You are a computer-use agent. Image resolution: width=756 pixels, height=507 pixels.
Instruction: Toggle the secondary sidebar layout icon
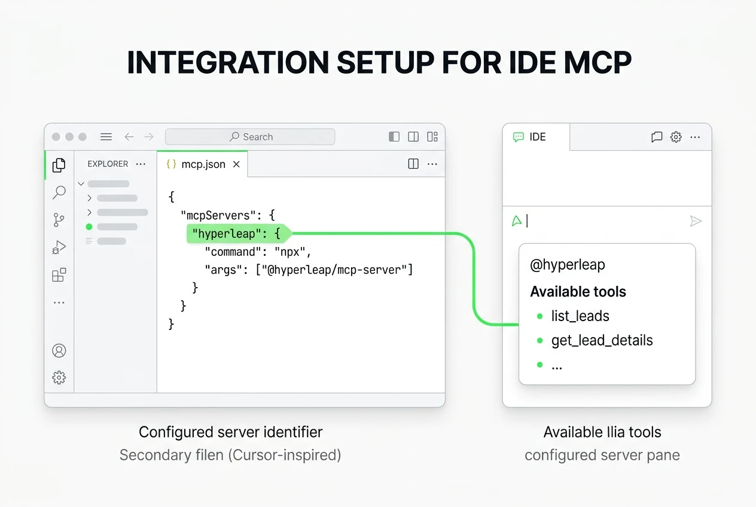pos(413,136)
